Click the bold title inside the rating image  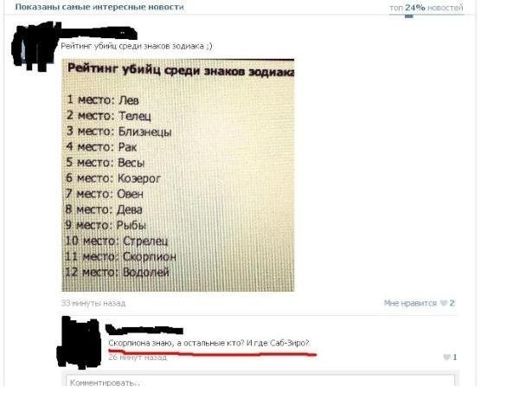181,70
